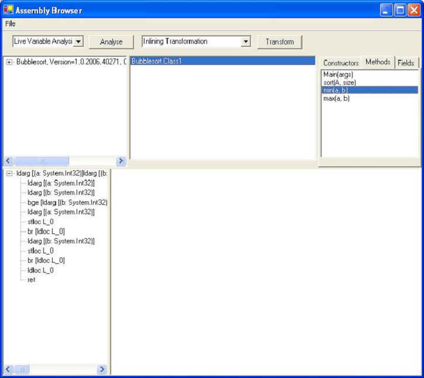This screenshot has height=378, width=424.
Task: Open the Inlining Transformation dropdown
Action: click(246, 42)
